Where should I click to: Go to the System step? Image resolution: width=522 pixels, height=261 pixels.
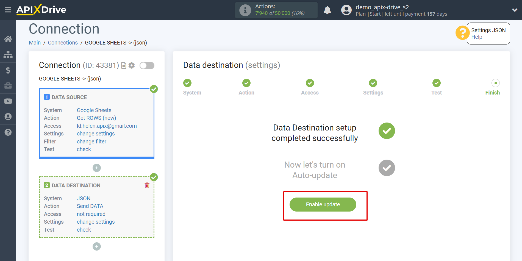pos(187,83)
